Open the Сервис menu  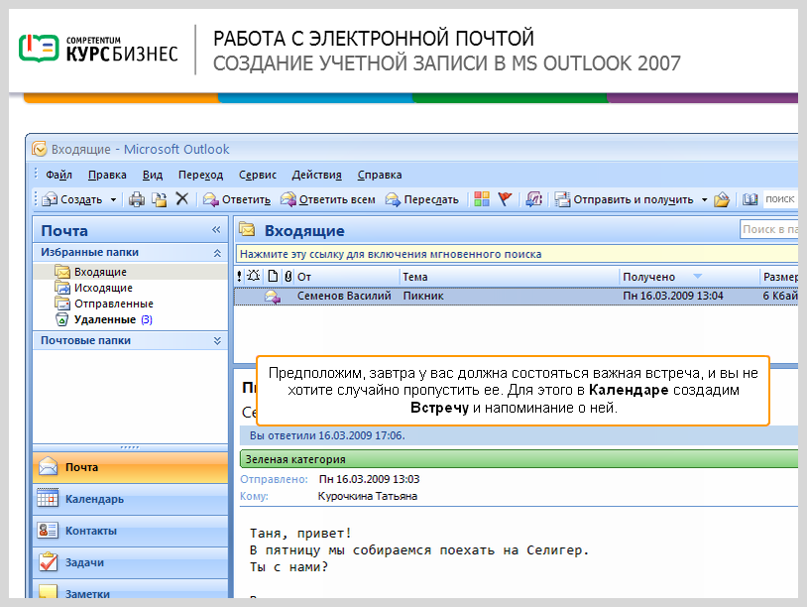click(x=258, y=175)
